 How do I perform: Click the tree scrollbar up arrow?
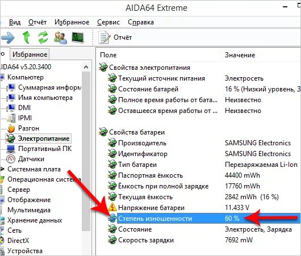[x=86, y=67]
